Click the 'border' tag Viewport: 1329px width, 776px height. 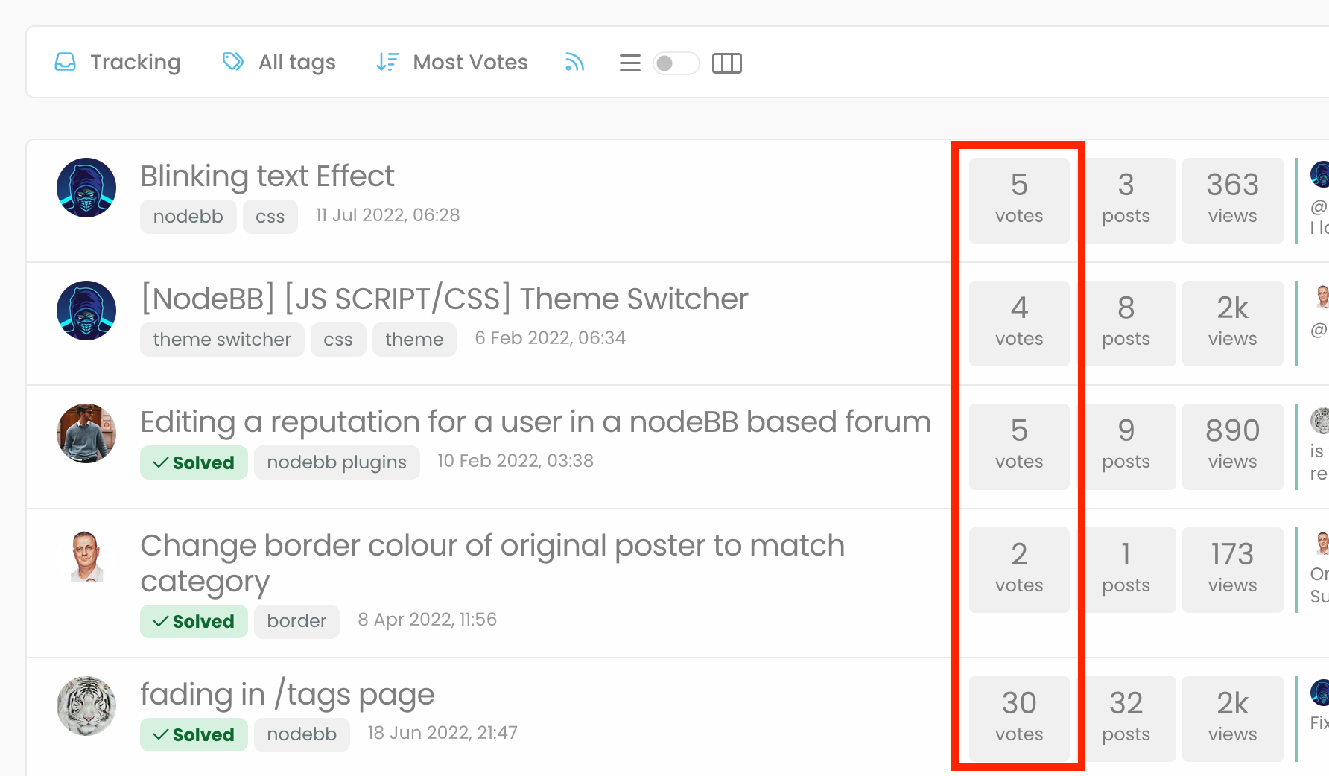point(296,621)
